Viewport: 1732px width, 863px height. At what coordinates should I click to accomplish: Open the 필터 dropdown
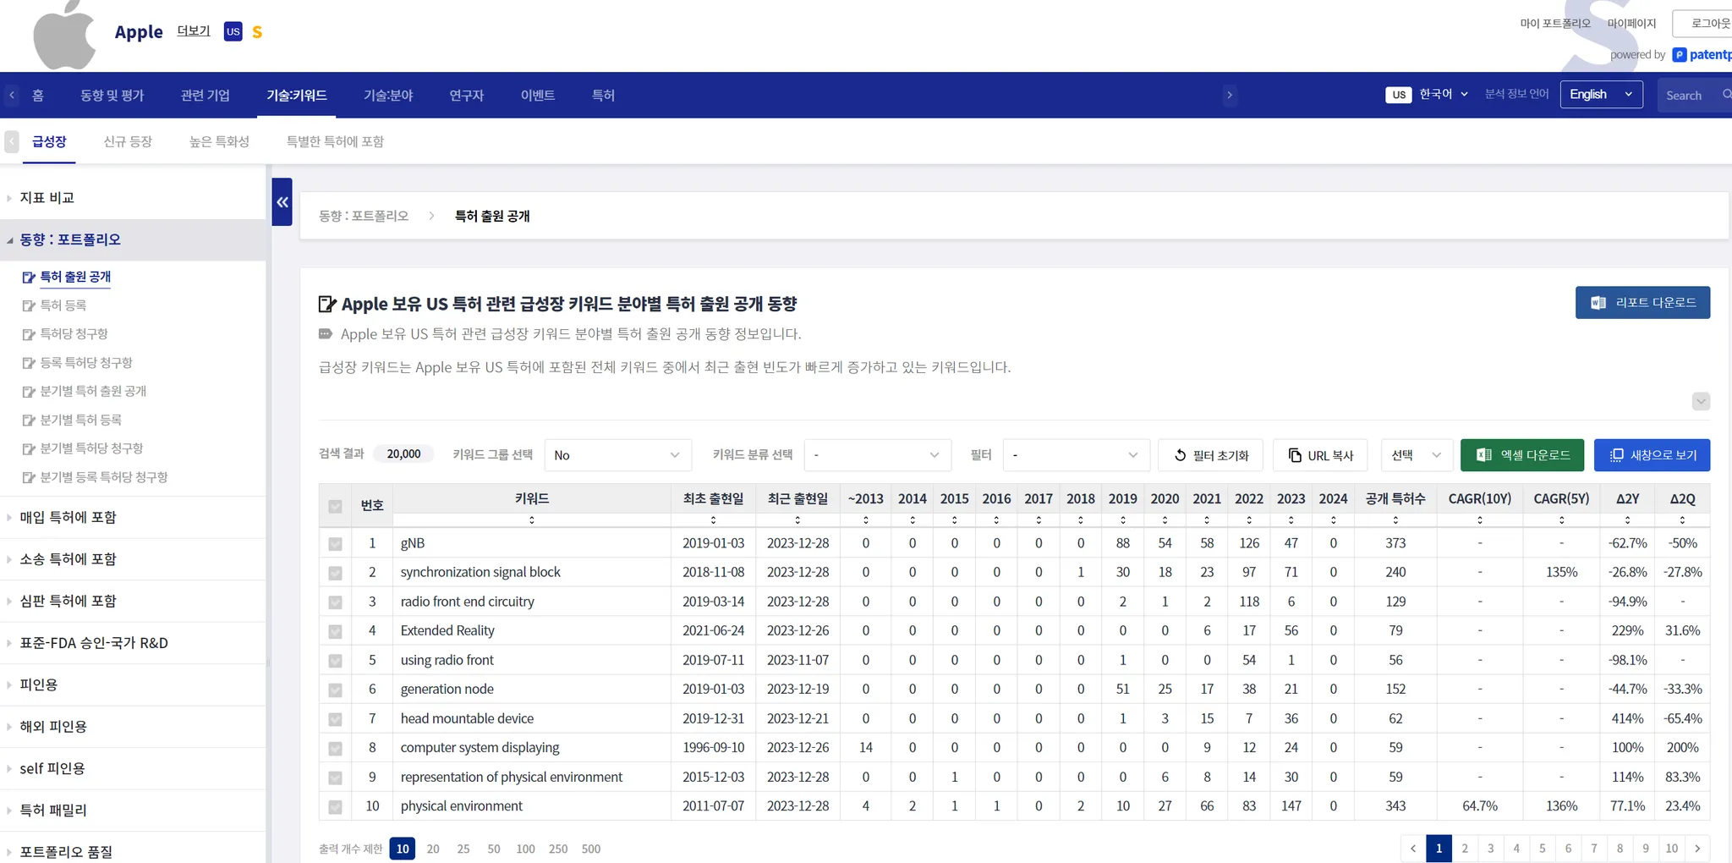click(x=1076, y=455)
